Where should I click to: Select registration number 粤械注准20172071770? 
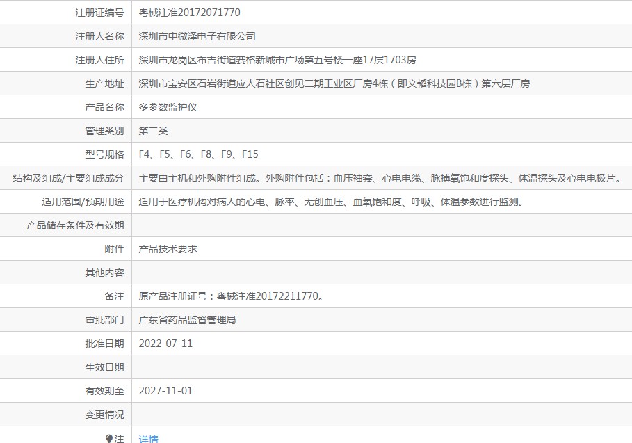189,13
